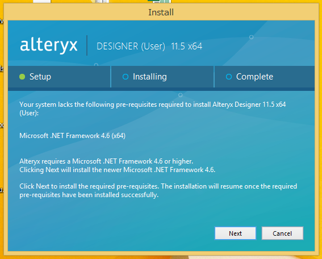Select the Setup step tab
322x259 pixels.
pos(59,77)
